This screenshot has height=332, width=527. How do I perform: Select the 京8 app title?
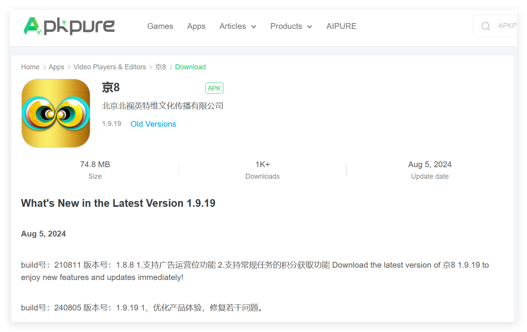[111, 88]
